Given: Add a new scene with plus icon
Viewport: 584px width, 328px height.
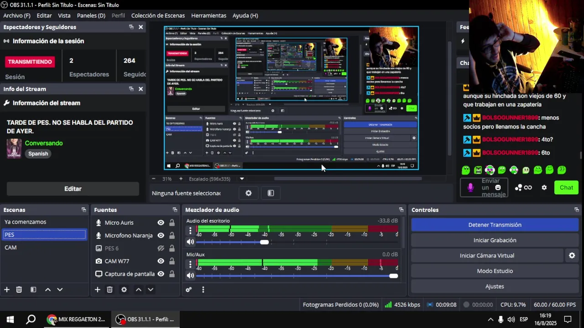Looking at the screenshot, I should pyautogui.click(x=6, y=289).
